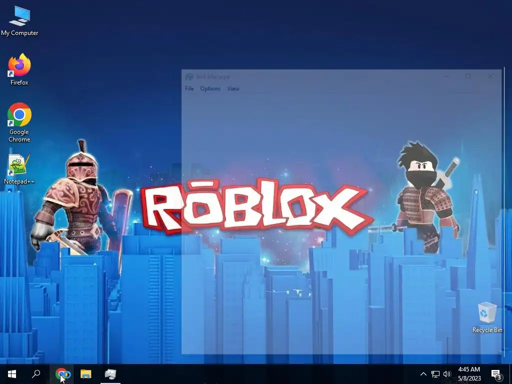Image resolution: width=512 pixels, height=384 pixels.
Task: Open the Notepad++ desktop shortcut
Action: click(x=19, y=169)
